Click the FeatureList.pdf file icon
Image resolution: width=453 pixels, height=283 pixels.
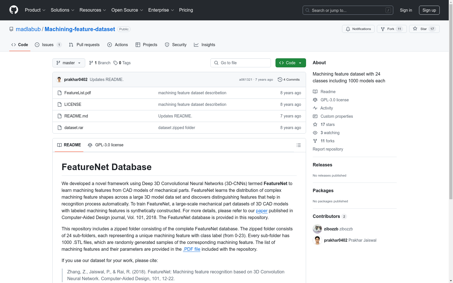[59, 93]
